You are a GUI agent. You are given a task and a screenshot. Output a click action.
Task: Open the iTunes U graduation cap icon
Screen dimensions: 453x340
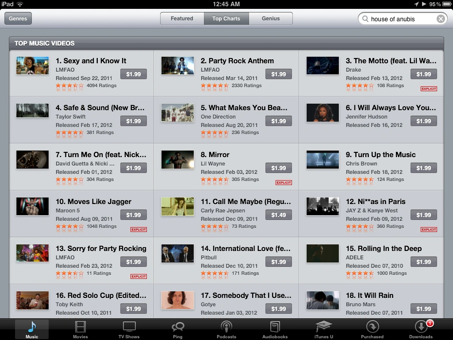pos(323,327)
